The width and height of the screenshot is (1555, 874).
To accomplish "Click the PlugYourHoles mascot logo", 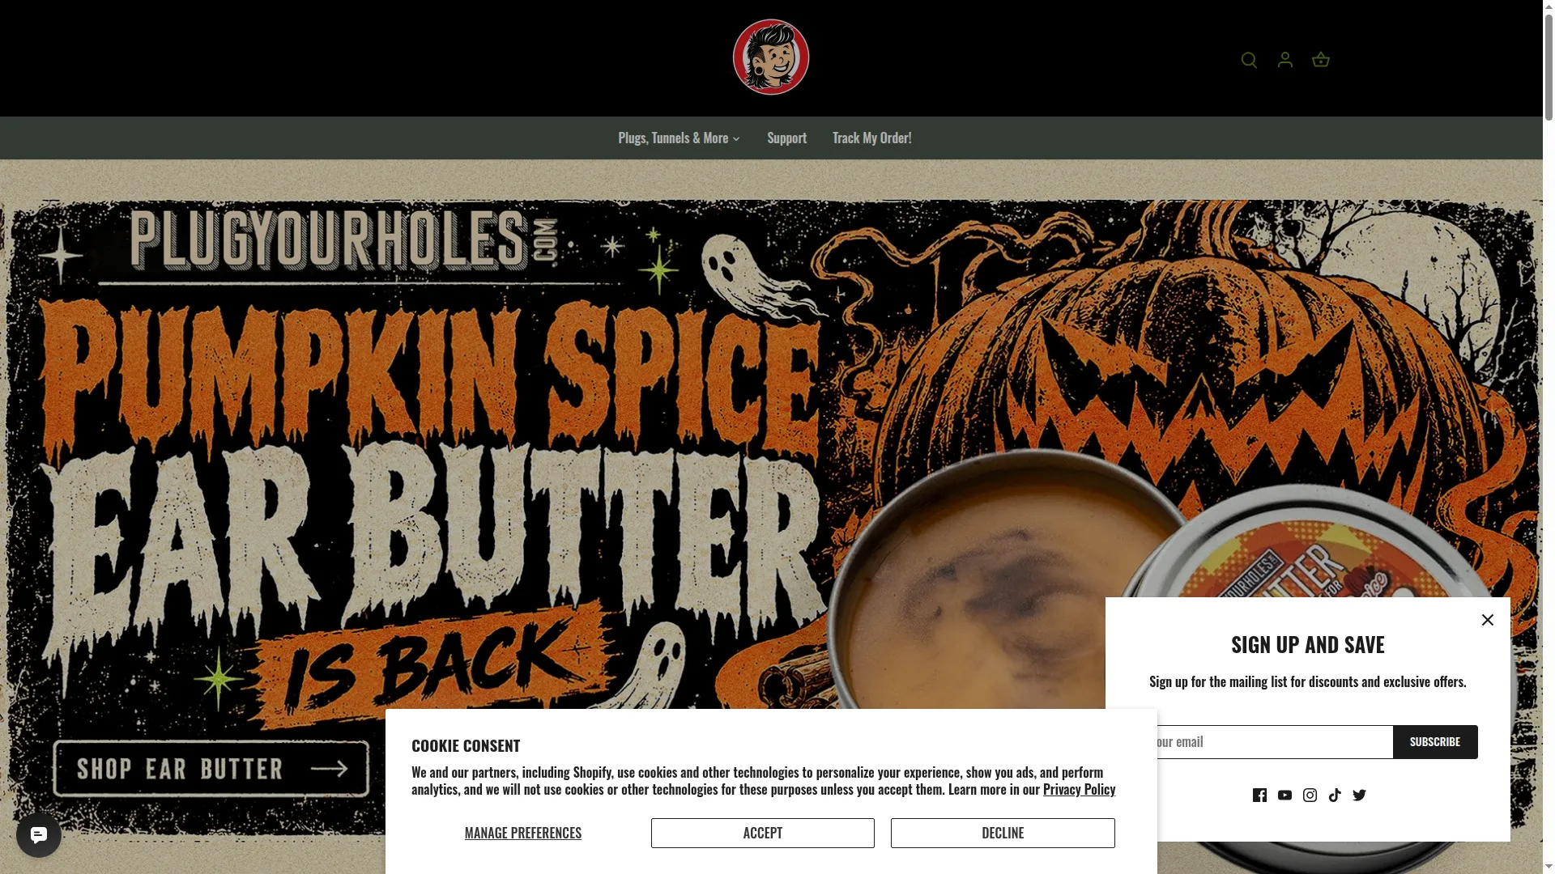I will tap(771, 57).
